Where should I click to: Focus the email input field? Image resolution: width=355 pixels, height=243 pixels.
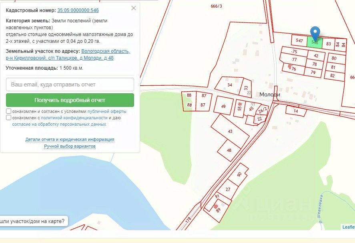coord(70,84)
